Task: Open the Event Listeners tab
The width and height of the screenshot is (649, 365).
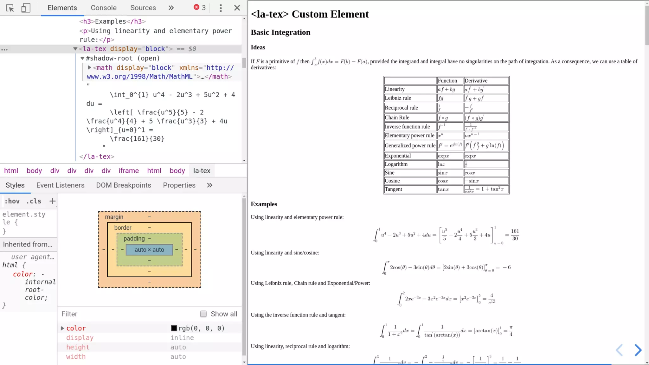Action: pos(60,185)
